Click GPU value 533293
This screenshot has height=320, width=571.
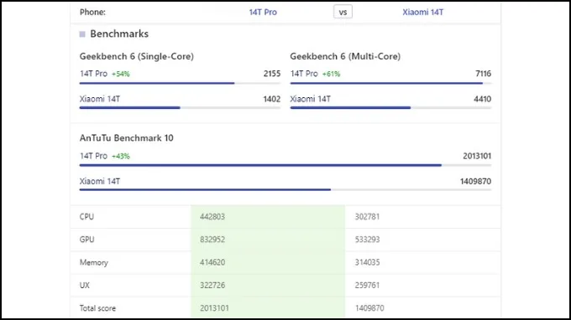pos(367,240)
